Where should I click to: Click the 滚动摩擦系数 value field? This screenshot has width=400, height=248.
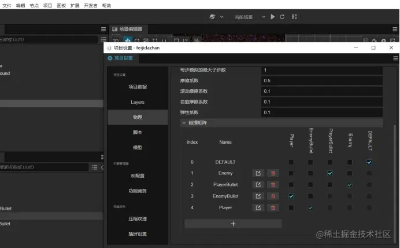pyautogui.click(x=322, y=91)
